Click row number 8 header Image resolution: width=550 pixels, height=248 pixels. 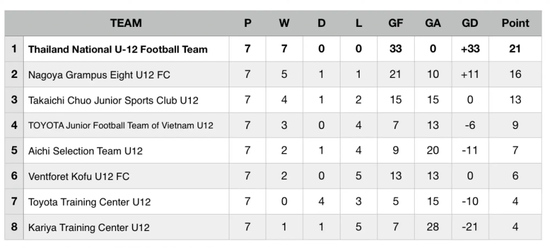[x=14, y=227]
